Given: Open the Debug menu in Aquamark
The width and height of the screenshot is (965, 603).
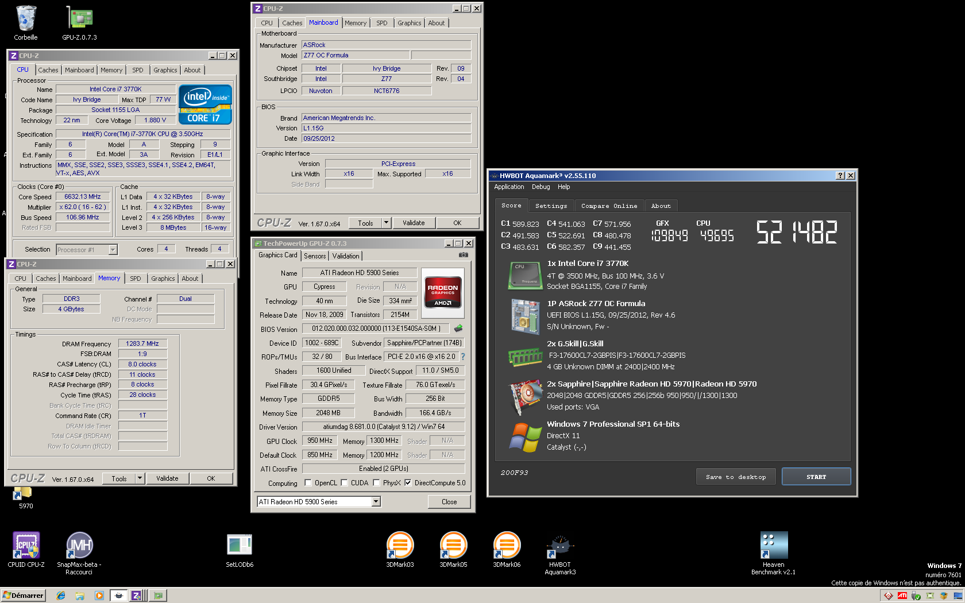Looking at the screenshot, I should click(x=541, y=187).
